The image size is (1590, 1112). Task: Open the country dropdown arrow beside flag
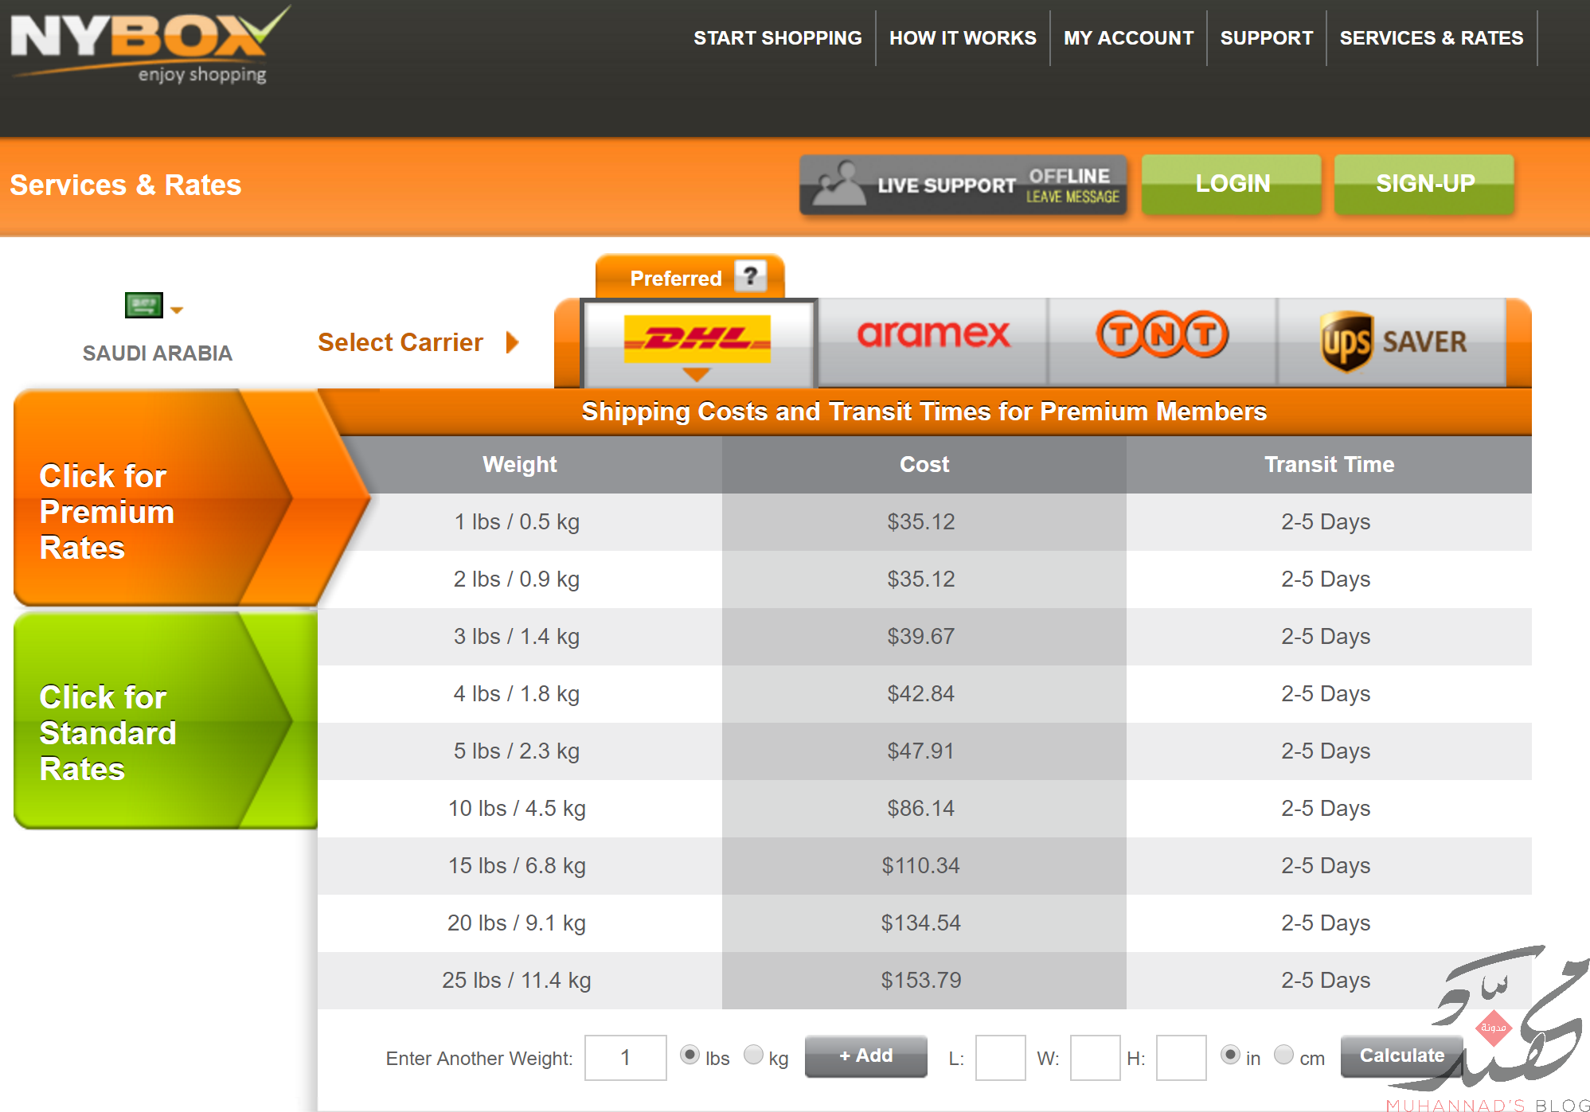(x=177, y=310)
